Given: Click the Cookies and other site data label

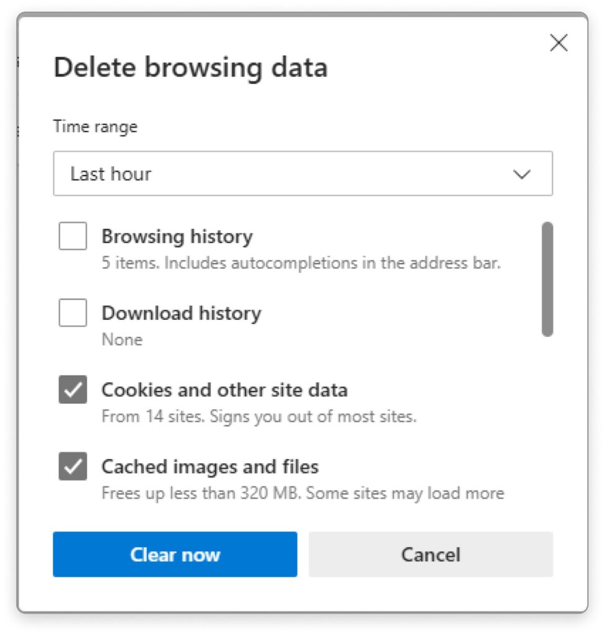Looking at the screenshot, I should pos(225,390).
